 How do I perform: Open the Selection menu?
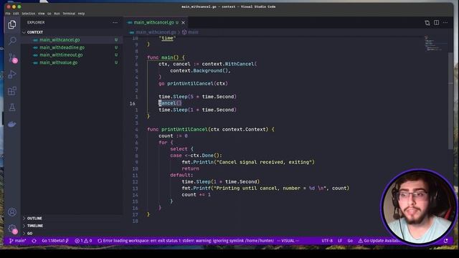[29, 14]
